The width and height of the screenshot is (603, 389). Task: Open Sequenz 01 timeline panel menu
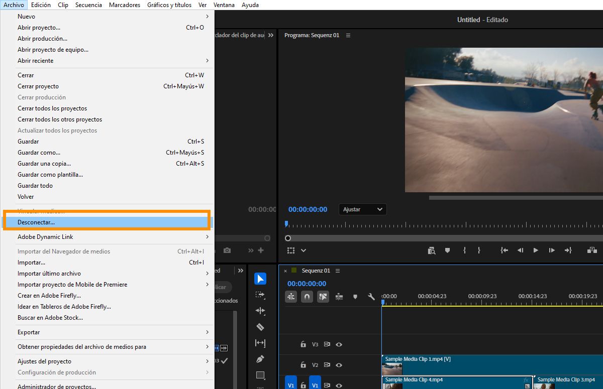(338, 271)
